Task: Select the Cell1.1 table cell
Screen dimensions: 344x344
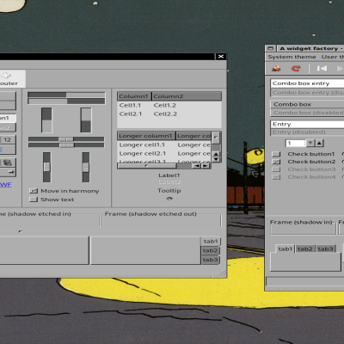Action: (x=130, y=106)
